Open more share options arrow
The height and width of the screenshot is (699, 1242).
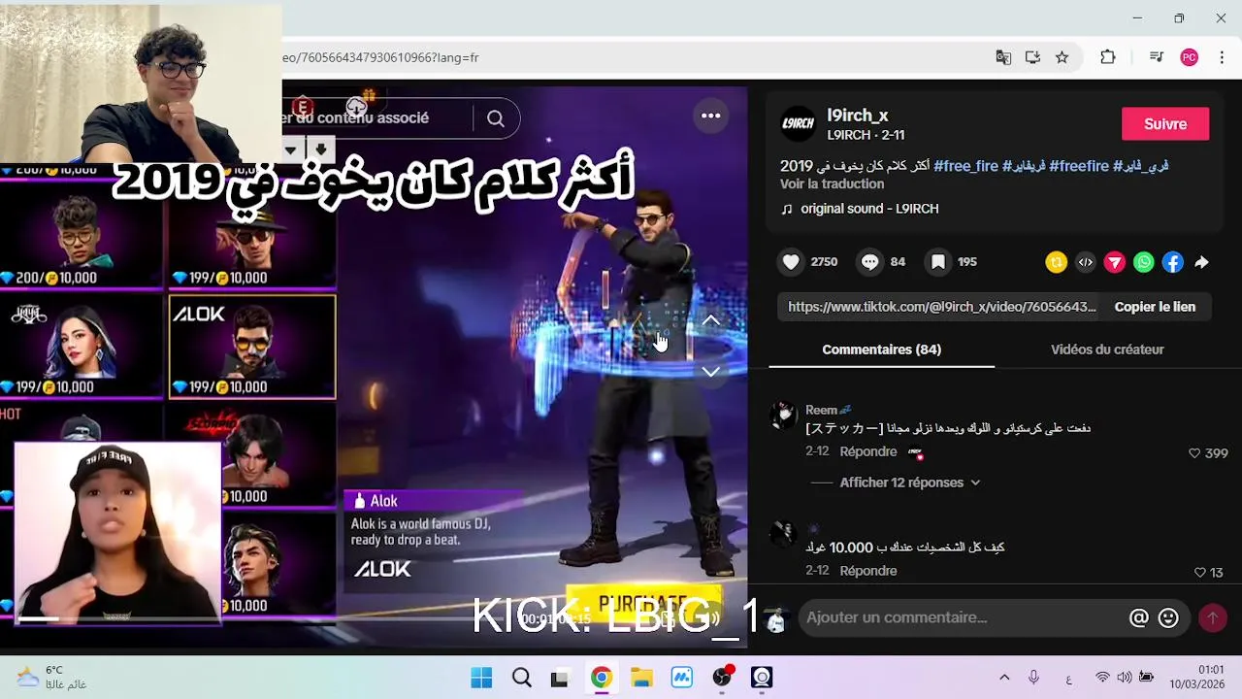(1201, 262)
